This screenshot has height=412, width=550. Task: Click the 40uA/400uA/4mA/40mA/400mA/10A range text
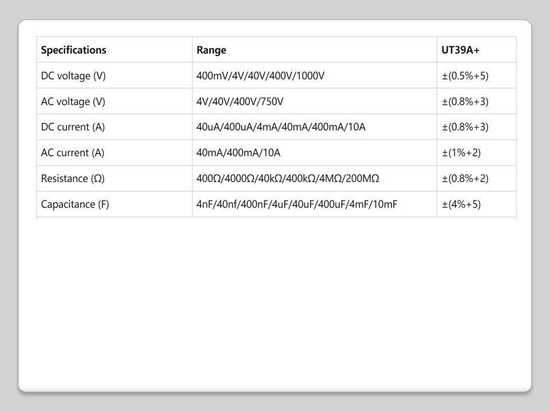pyautogui.click(x=281, y=127)
